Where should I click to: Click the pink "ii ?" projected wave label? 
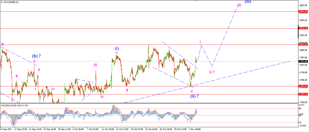[x=212, y=72]
